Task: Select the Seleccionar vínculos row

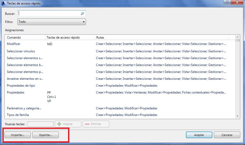Action: coord(21,51)
